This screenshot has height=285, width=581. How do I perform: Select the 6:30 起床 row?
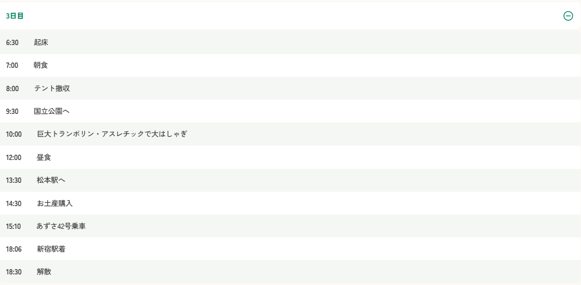(x=290, y=42)
